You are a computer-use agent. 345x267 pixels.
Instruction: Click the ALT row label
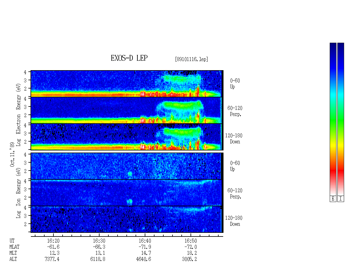(13, 259)
